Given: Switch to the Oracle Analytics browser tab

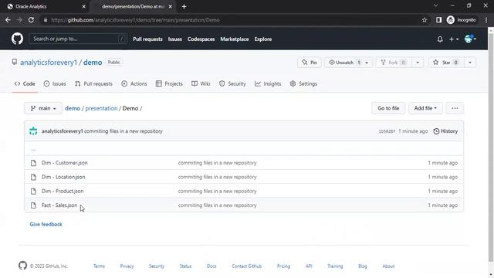Looking at the screenshot, I should (46, 7).
